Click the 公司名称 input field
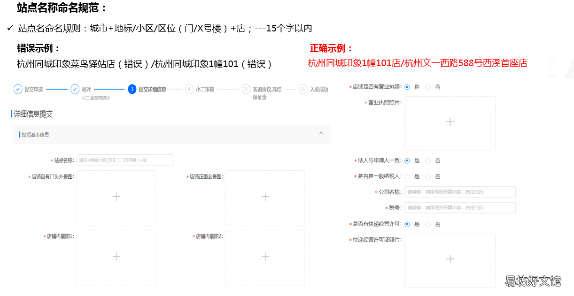 pyautogui.click(x=460, y=192)
